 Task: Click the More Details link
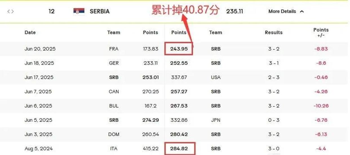[282, 12]
